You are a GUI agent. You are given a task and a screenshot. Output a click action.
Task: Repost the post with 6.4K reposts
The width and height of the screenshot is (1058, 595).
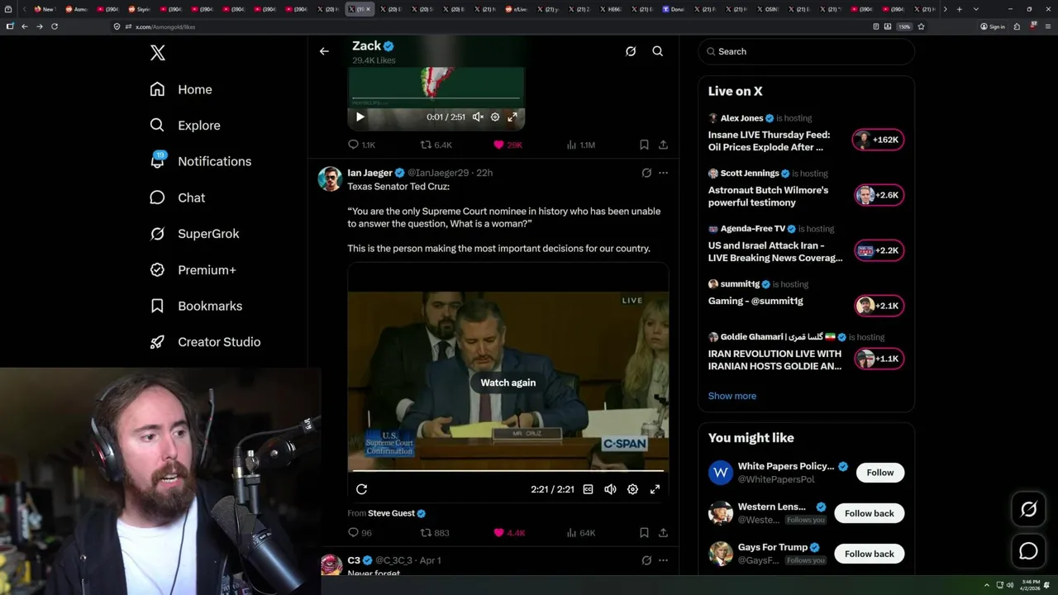pos(436,145)
